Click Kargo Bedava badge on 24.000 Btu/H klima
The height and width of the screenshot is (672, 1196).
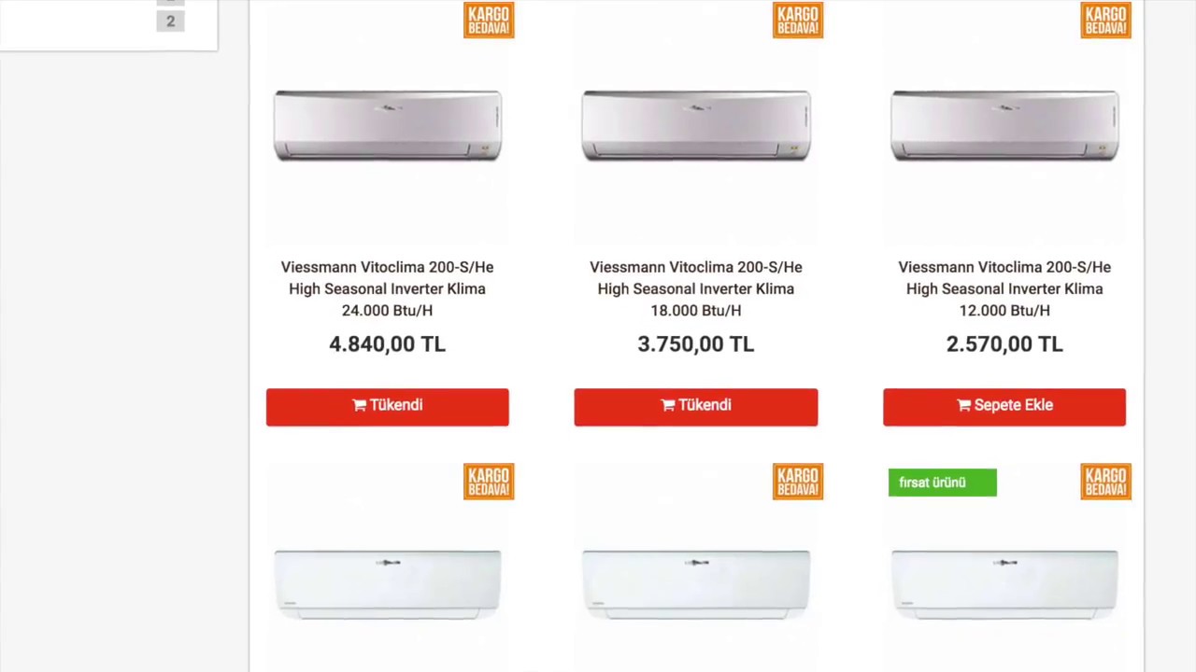(x=489, y=20)
